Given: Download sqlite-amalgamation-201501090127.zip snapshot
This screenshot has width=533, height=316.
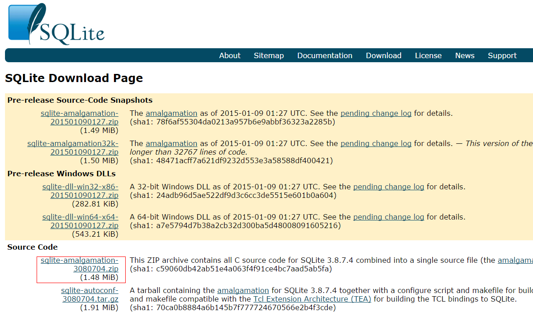Looking at the screenshot, I should [80, 118].
